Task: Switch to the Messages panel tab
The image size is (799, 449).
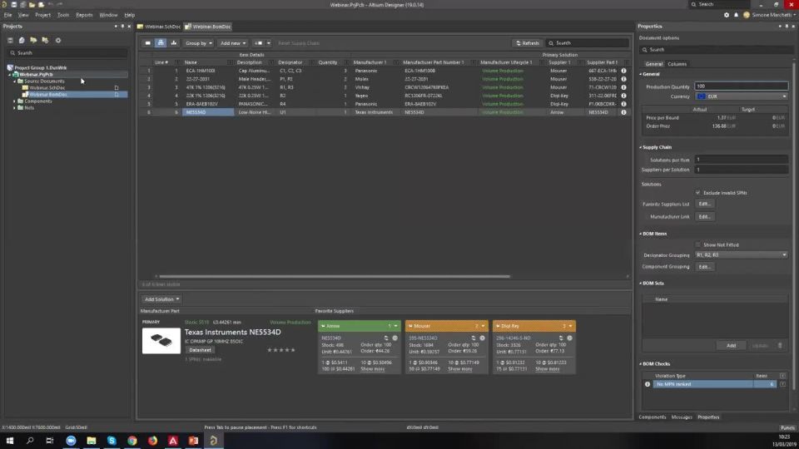Action: coord(682,417)
